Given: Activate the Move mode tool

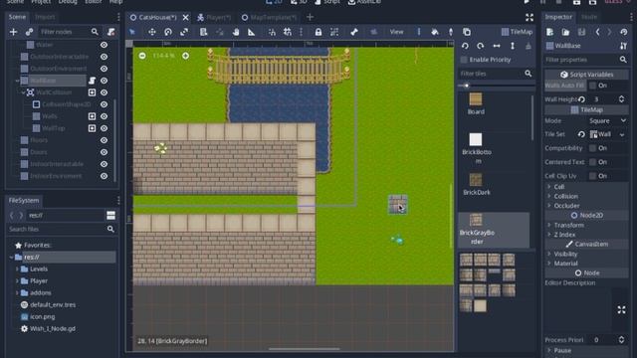Looking at the screenshot, I should [x=151, y=32].
